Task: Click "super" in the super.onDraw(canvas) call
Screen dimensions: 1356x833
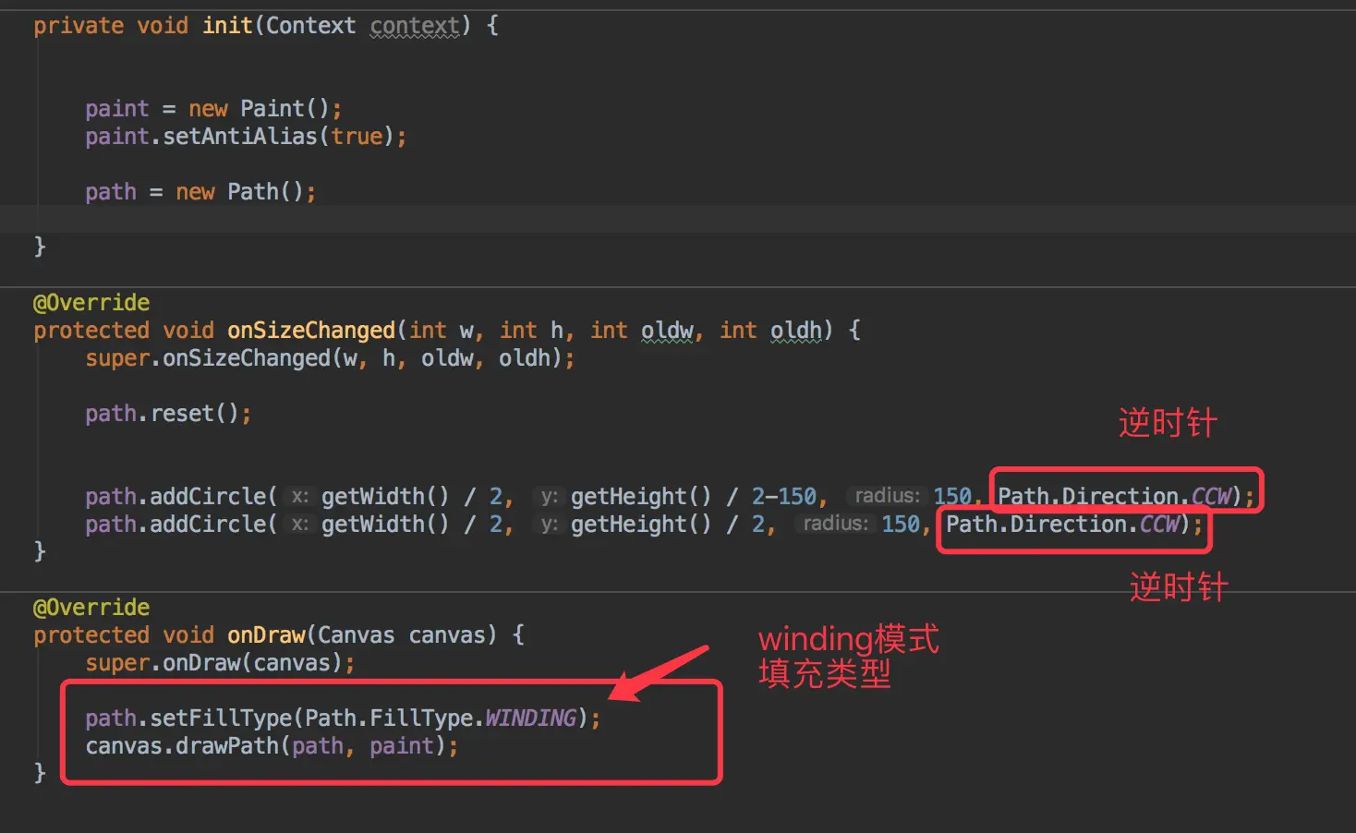Action: coord(117,662)
